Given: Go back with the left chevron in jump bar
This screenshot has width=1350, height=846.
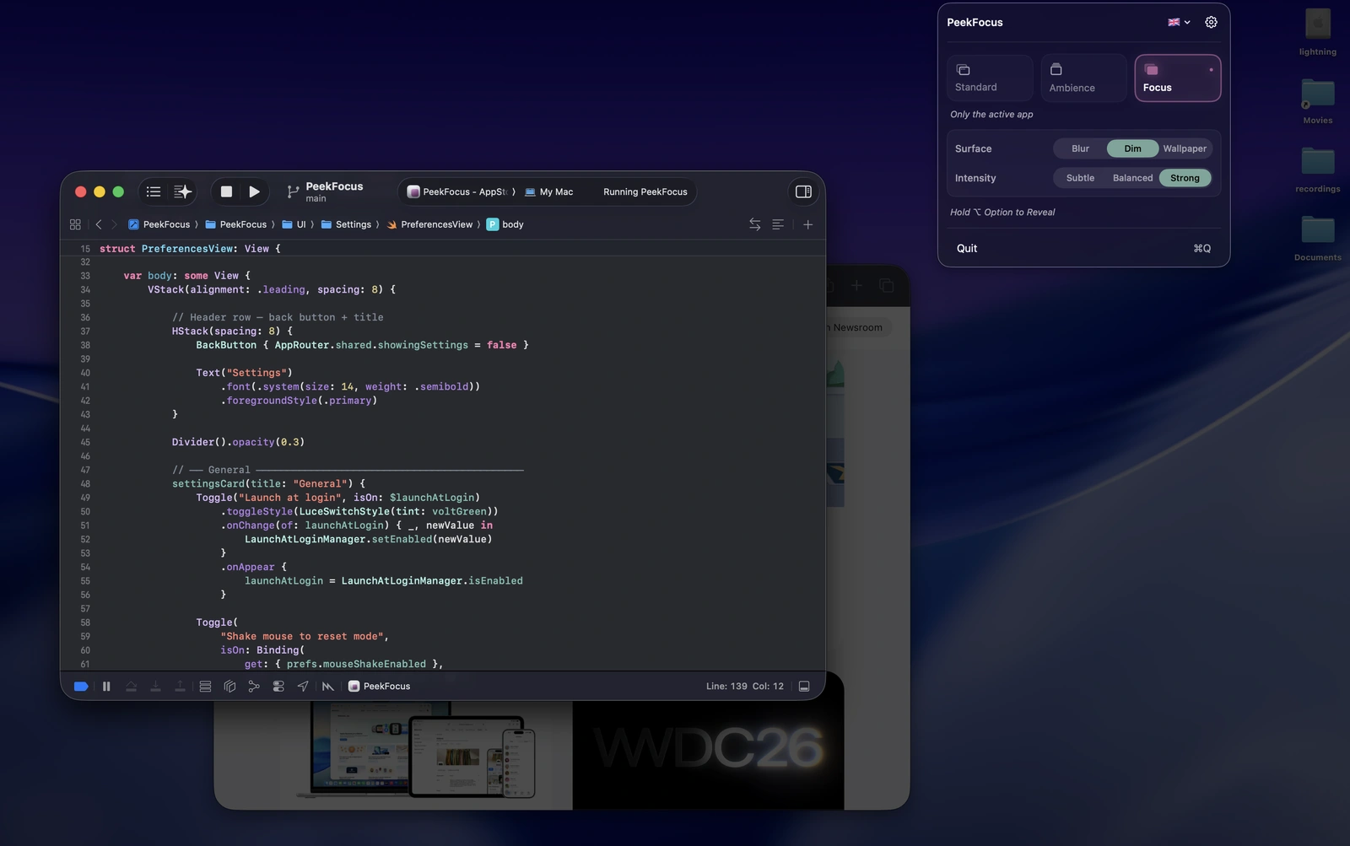Looking at the screenshot, I should (x=99, y=224).
